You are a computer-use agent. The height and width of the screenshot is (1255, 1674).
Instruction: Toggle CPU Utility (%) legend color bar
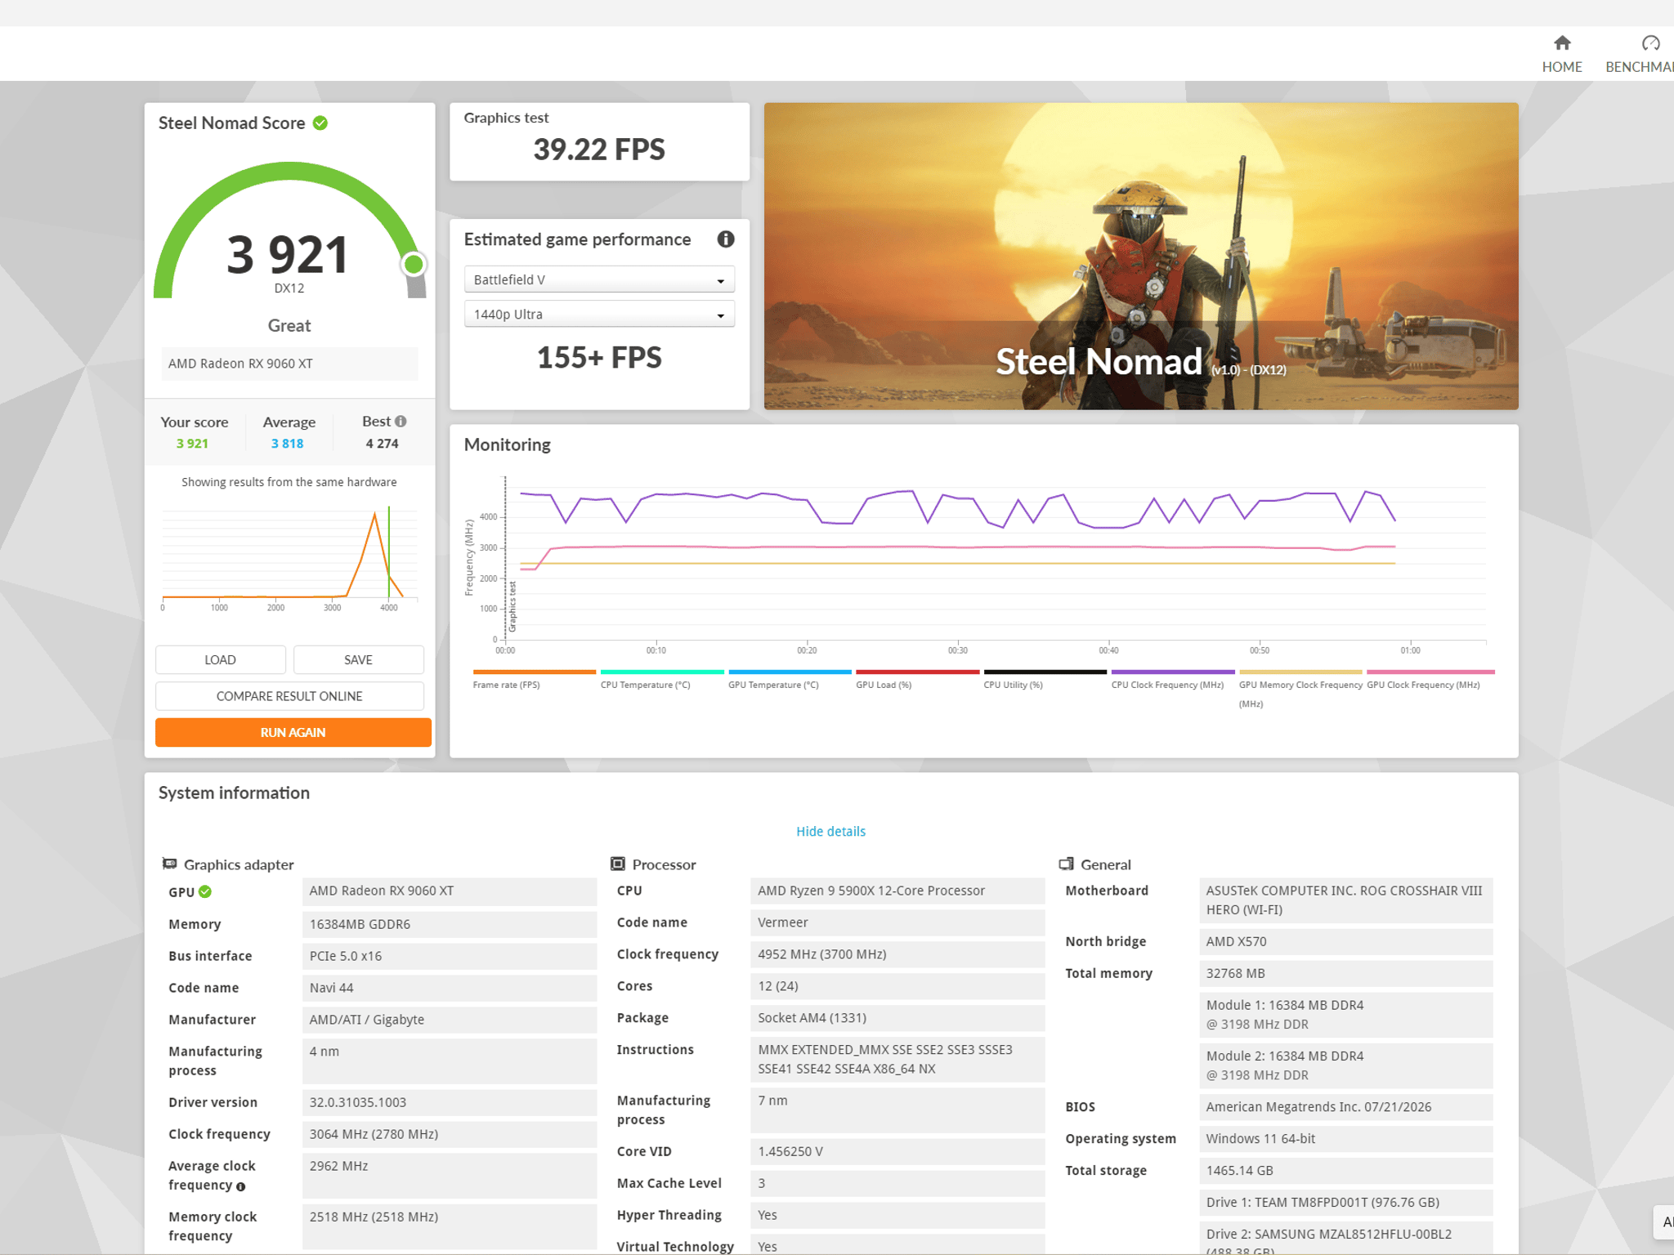[1045, 672]
